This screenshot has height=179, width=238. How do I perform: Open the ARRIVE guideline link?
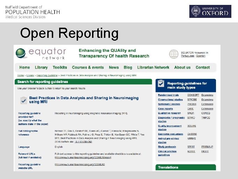coord(191,139)
